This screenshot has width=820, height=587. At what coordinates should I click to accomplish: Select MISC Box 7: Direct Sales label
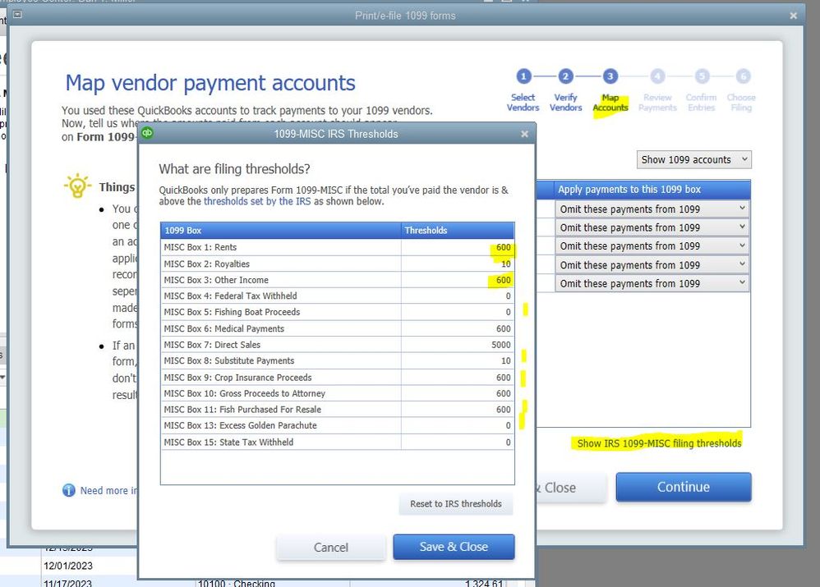[x=212, y=345]
